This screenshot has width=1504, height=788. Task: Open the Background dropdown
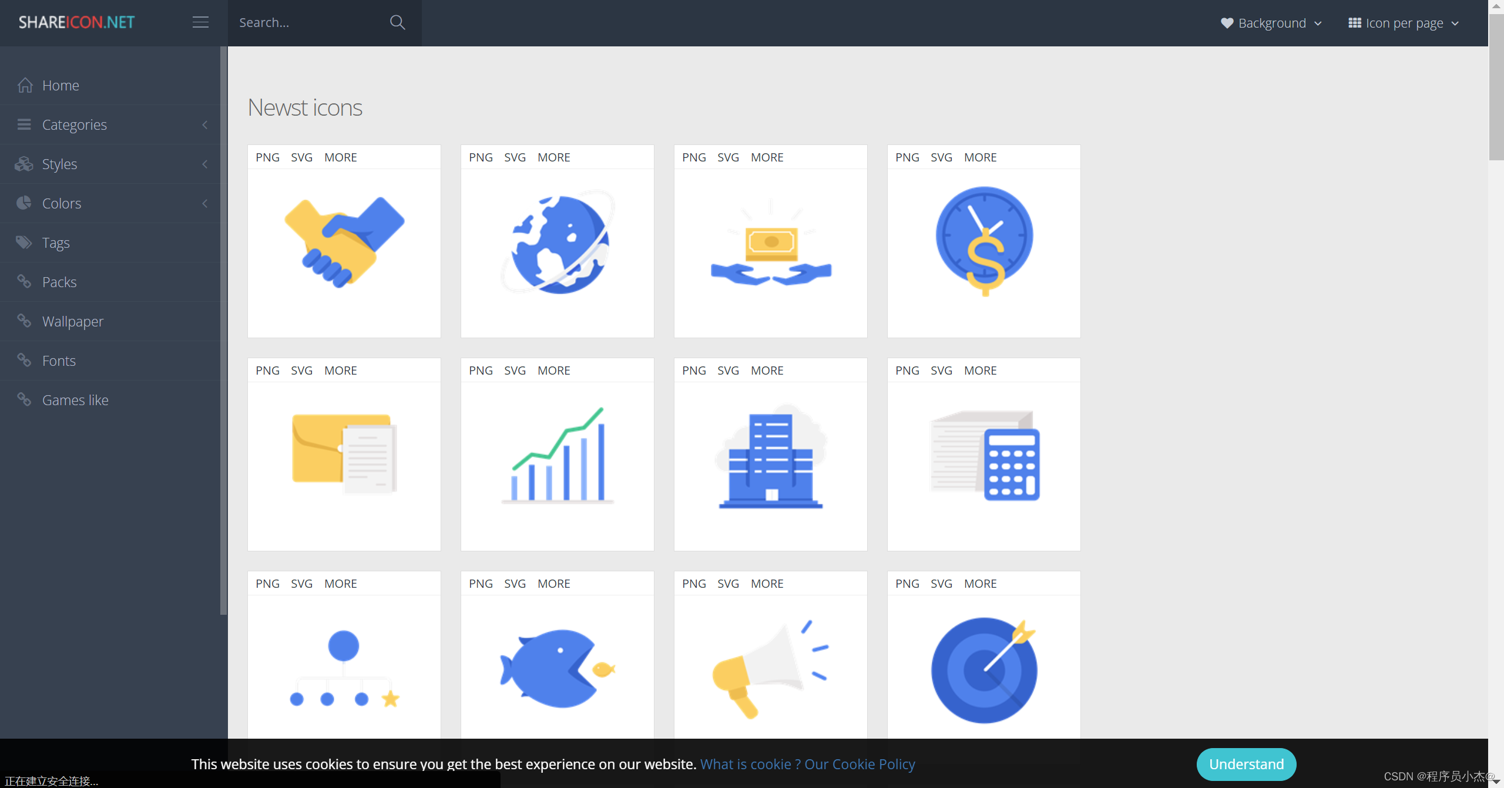[1271, 23]
